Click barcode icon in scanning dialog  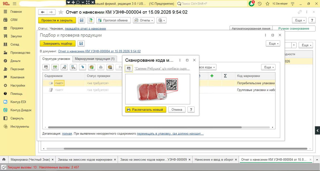pyautogui.click(x=129, y=68)
